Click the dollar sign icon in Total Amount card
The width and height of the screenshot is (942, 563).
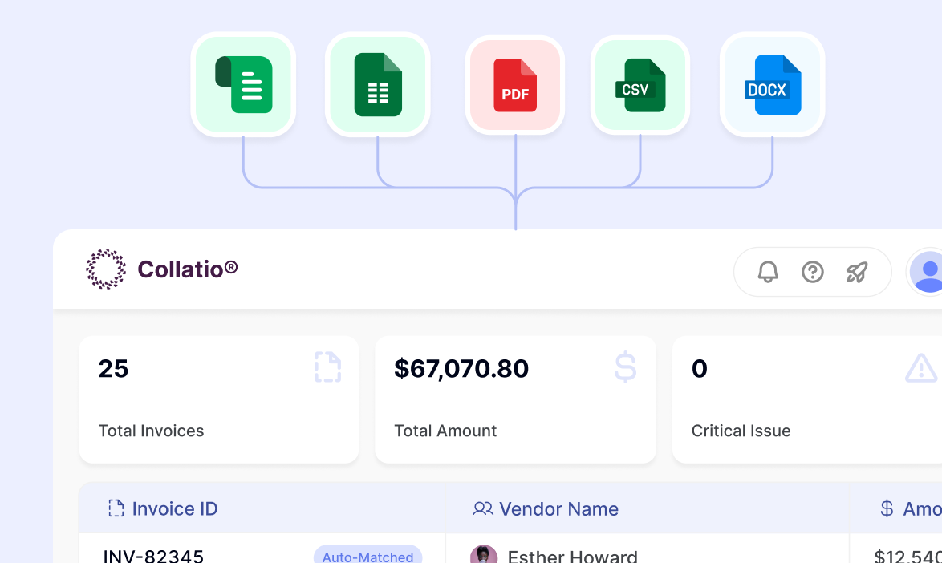pyautogui.click(x=625, y=367)
